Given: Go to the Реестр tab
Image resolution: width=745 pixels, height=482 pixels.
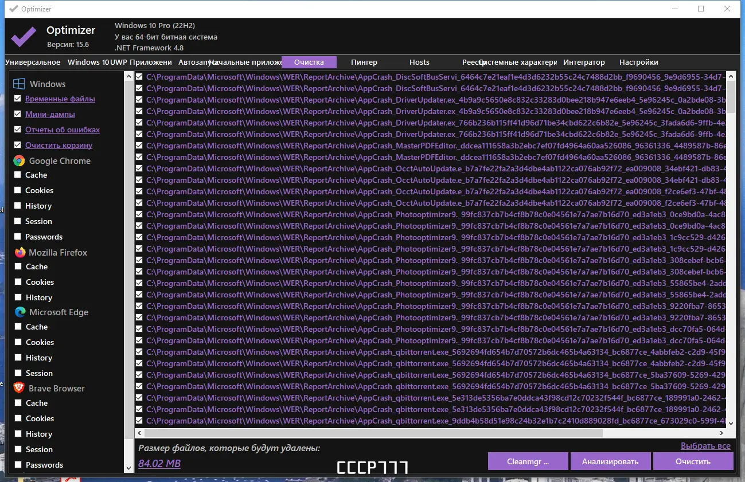Looking at the screenshot, I should [473, 62].
